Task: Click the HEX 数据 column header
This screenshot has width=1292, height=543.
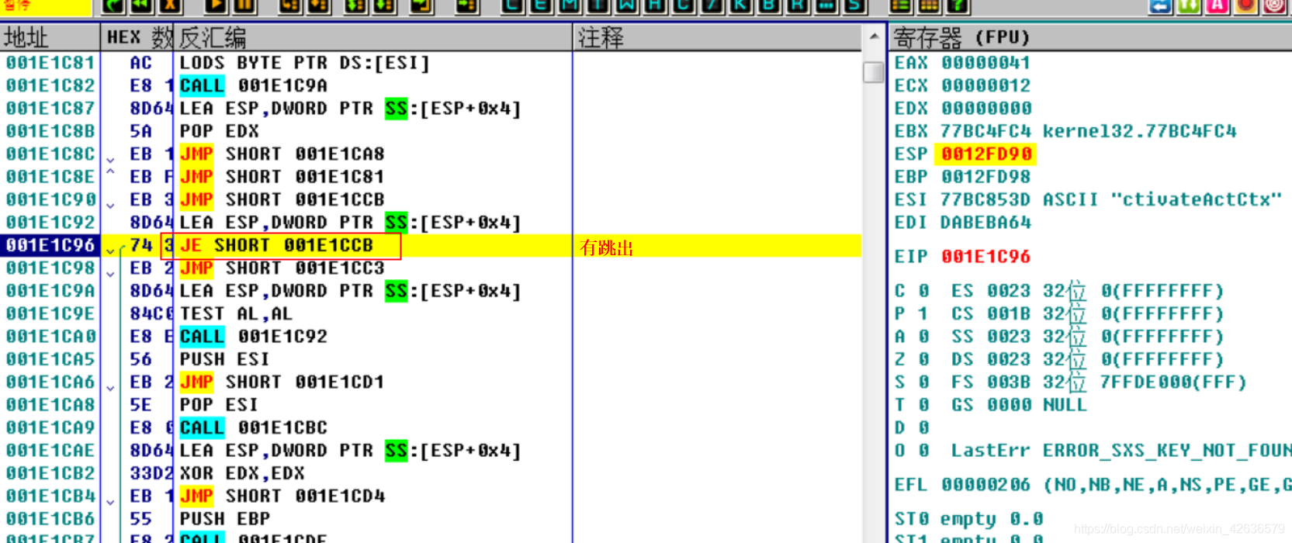Action: (138, 37)
